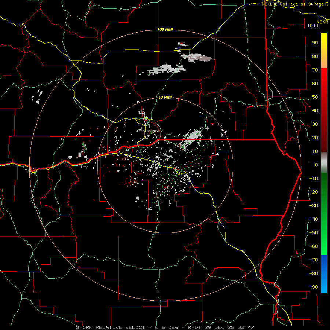Select the -60 value on the velocity scale

coord(313,246)
